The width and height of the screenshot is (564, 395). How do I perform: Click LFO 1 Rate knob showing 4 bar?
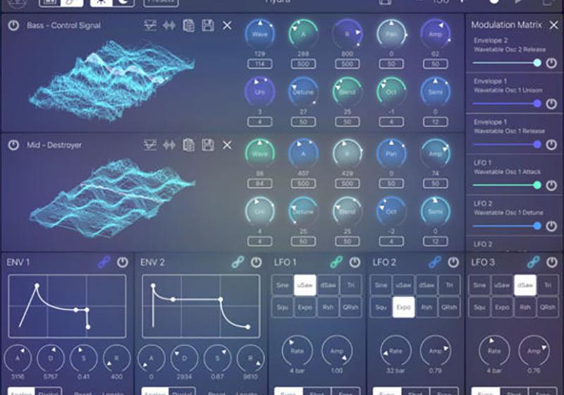[297, 351]
